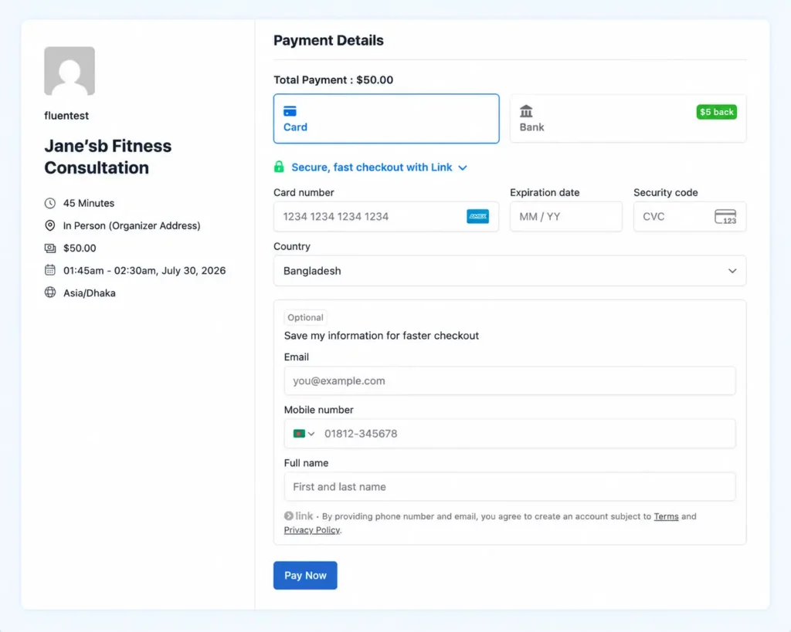This screenshot has width=791, height=632.
Task: Click the Pay Now button
Action: tap(305, 575)
